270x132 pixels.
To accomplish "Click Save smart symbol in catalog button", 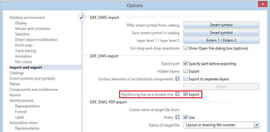I will [221, 33].
